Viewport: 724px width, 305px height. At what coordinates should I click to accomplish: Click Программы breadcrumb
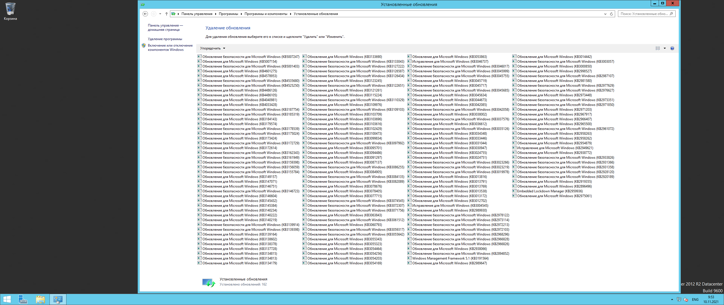tap(228, 14)
